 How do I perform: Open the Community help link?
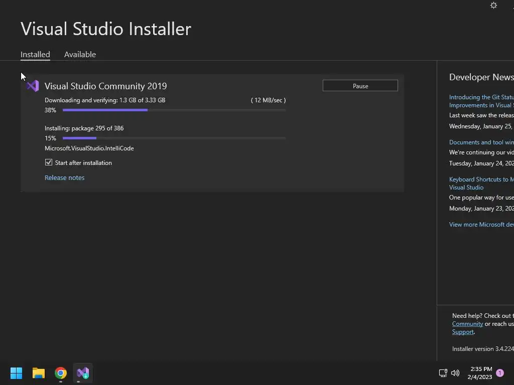[x=467, y=324]
